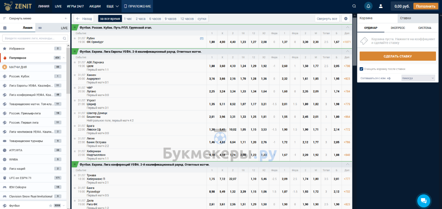Collapse the Популярное sidebar group
Viewport: 442px width, 209px height.
pyautogui.click(x=64, y=58)
